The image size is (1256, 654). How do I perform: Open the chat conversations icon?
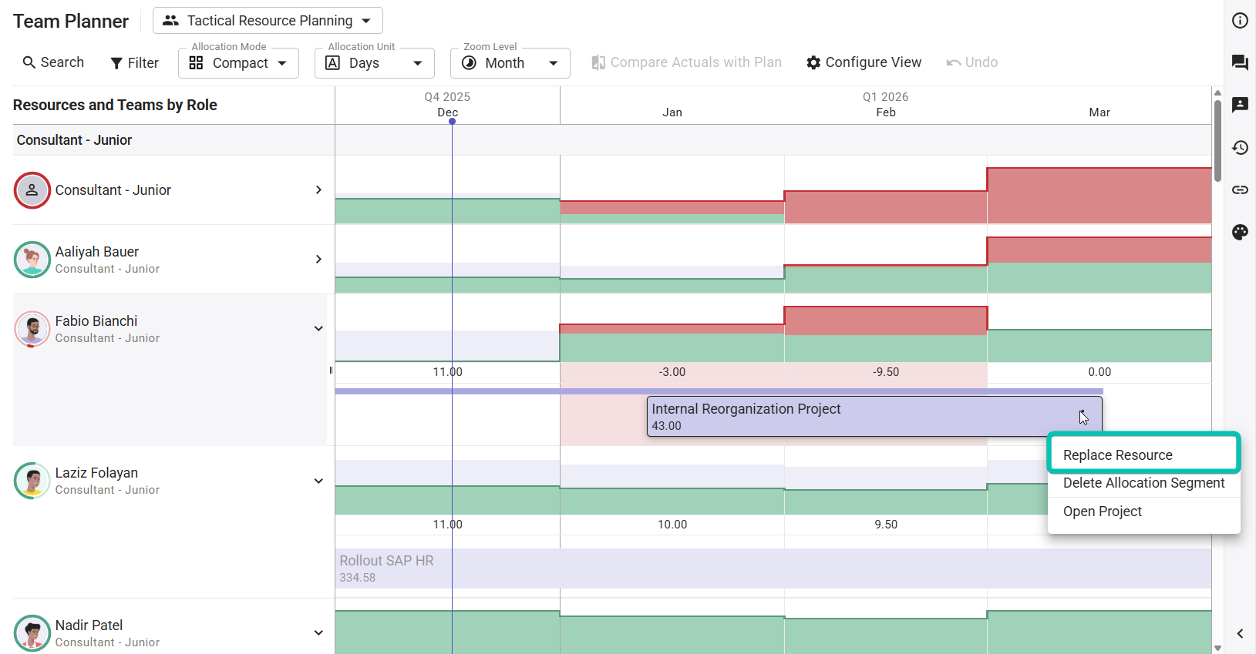click(x=1240, y=62)
